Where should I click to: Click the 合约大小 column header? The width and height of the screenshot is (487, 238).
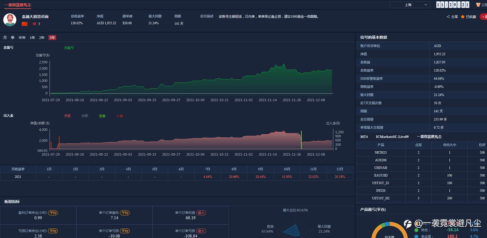[x=450, y=145]
